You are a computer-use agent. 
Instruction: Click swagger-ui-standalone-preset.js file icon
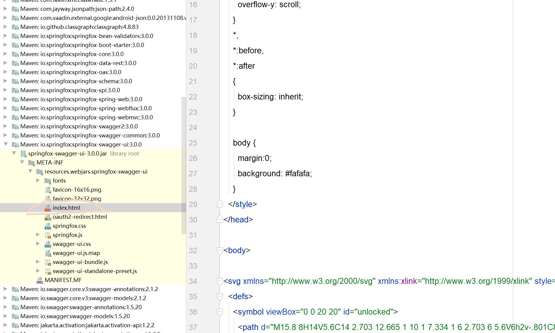click(x=48, y=271)
